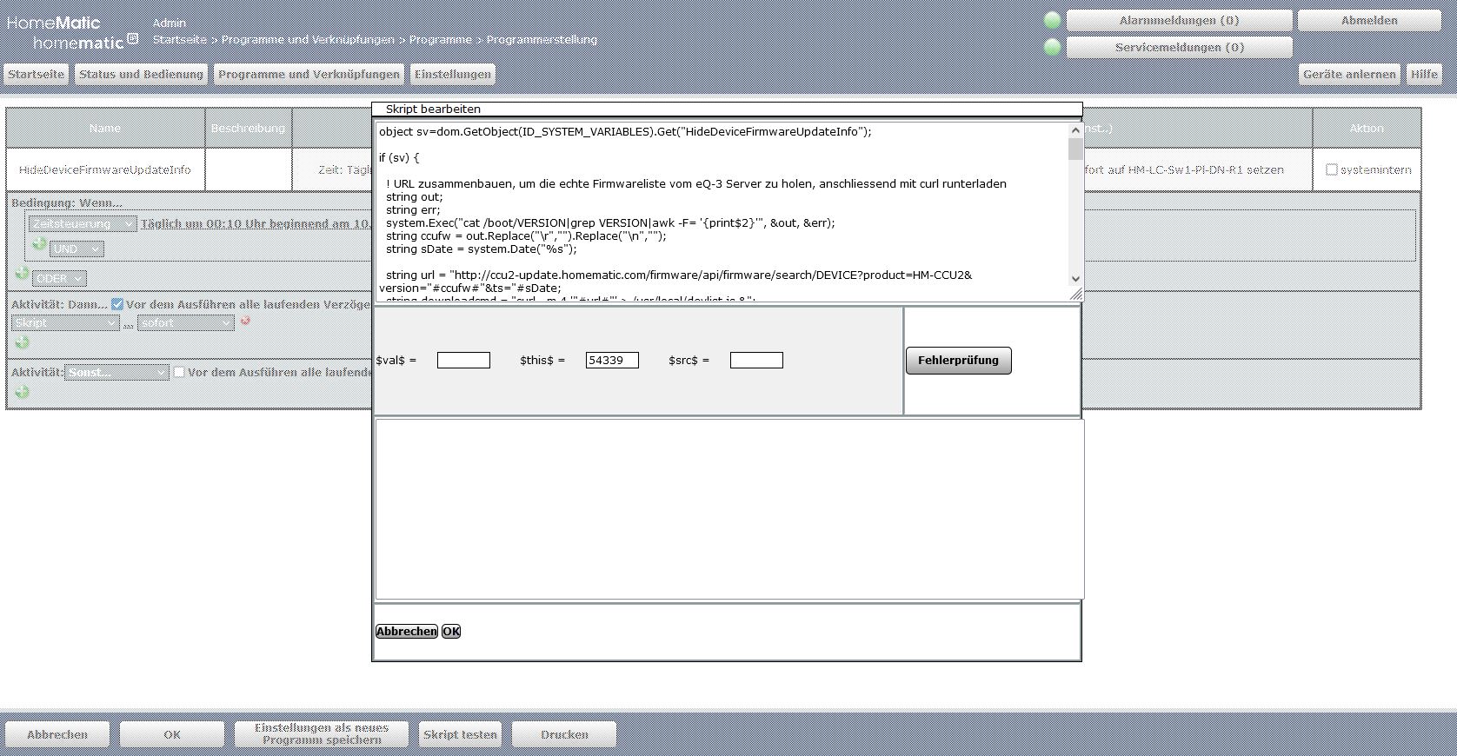Click Einstellungen als neues Programm speichern

(x=322, y=734)
